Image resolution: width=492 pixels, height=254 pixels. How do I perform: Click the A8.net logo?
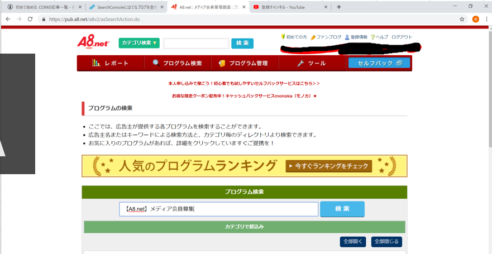coord(93,43)
